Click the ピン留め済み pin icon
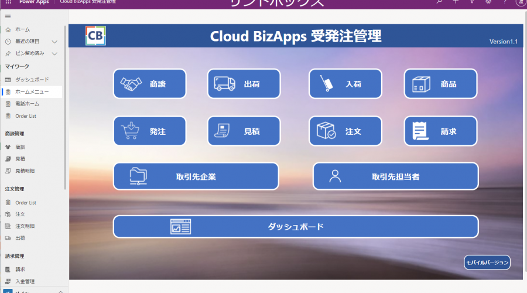The image size is (527, 293). [8, 53]
